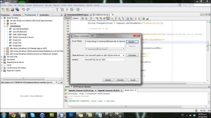The height and width of the screenshot is (118, 211).
Task: Click the Ayuda dialog button
Action: (x=133, y=80)
